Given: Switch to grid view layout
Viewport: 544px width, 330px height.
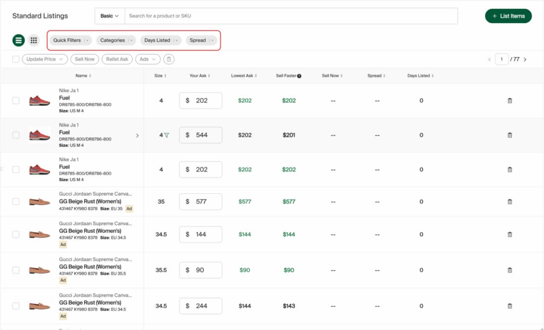Looking at the screenshot, I should [x=33, y=40].
